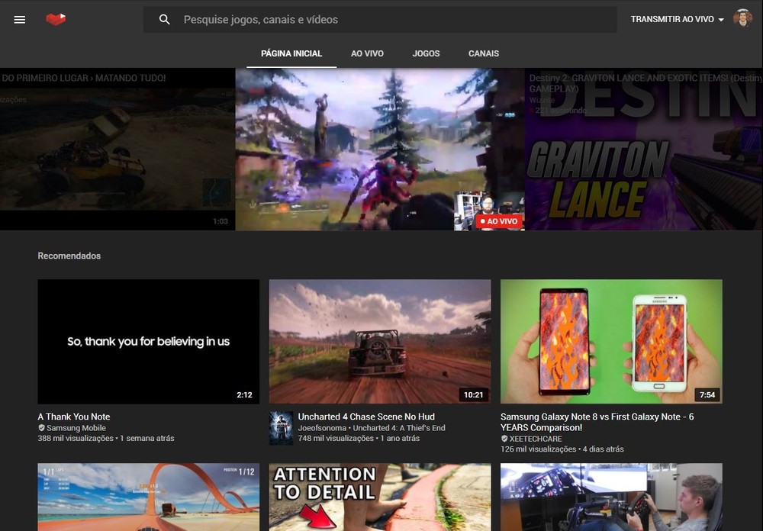This screenshot has width=763, height=531.
Task: Open the user profile avatar
Action: click(x=742, y=19)
